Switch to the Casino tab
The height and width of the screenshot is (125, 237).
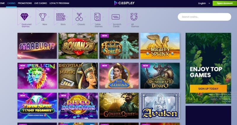pos(11,3)
